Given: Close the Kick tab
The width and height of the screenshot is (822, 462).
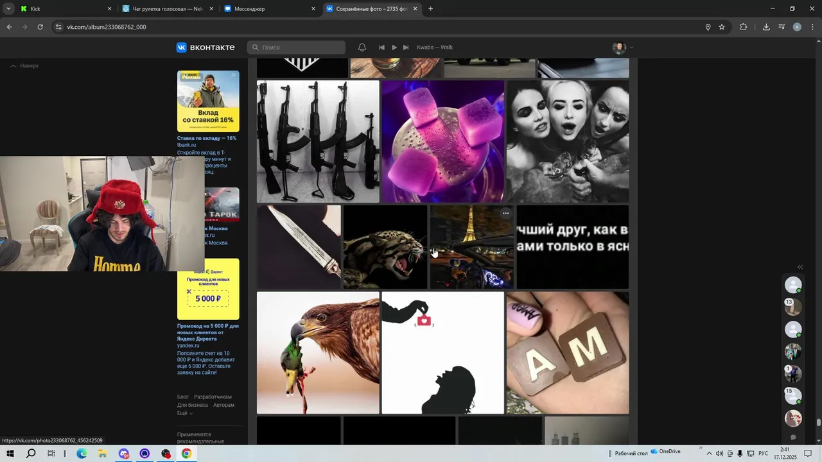Looking at the screenshot, I should pos(109,9).
